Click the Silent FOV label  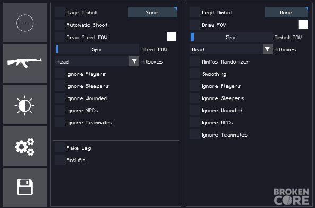(x=154, y=50)
